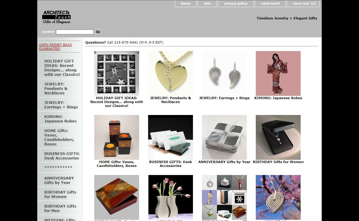The width and height of the screenshot is (359, 221).
Task: Open Home Gifts caption link under candleholders
Action: click(x=117, y=164)
